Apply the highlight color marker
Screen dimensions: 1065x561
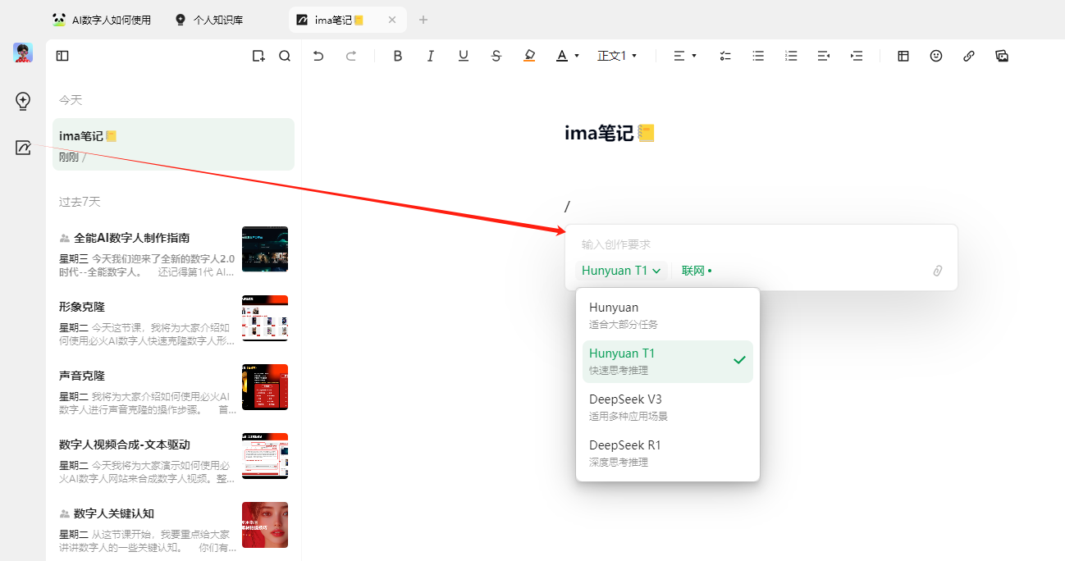(529, 56)
